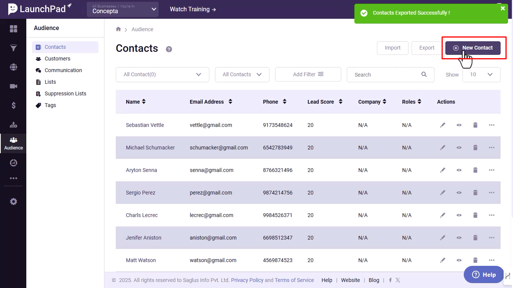View Charls Lecrec using eye icon
The width and height of the screenshot is (513, 288).
click(x=459, y=215)
